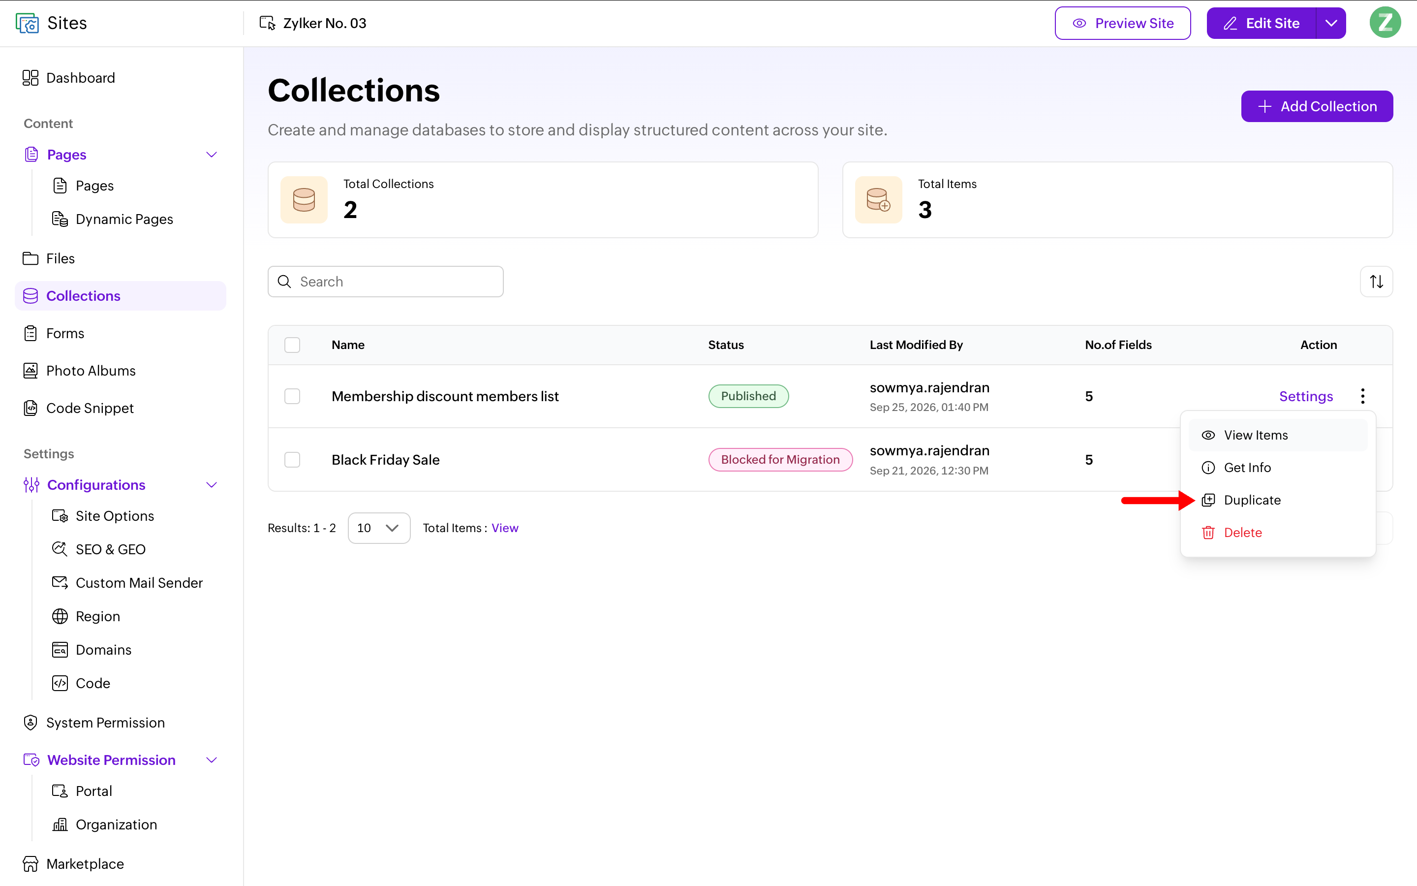Open Forms in the sidebar
The width and height of the screenshot is (1417, 886).
pyautogui.click(x=53, y=333)
